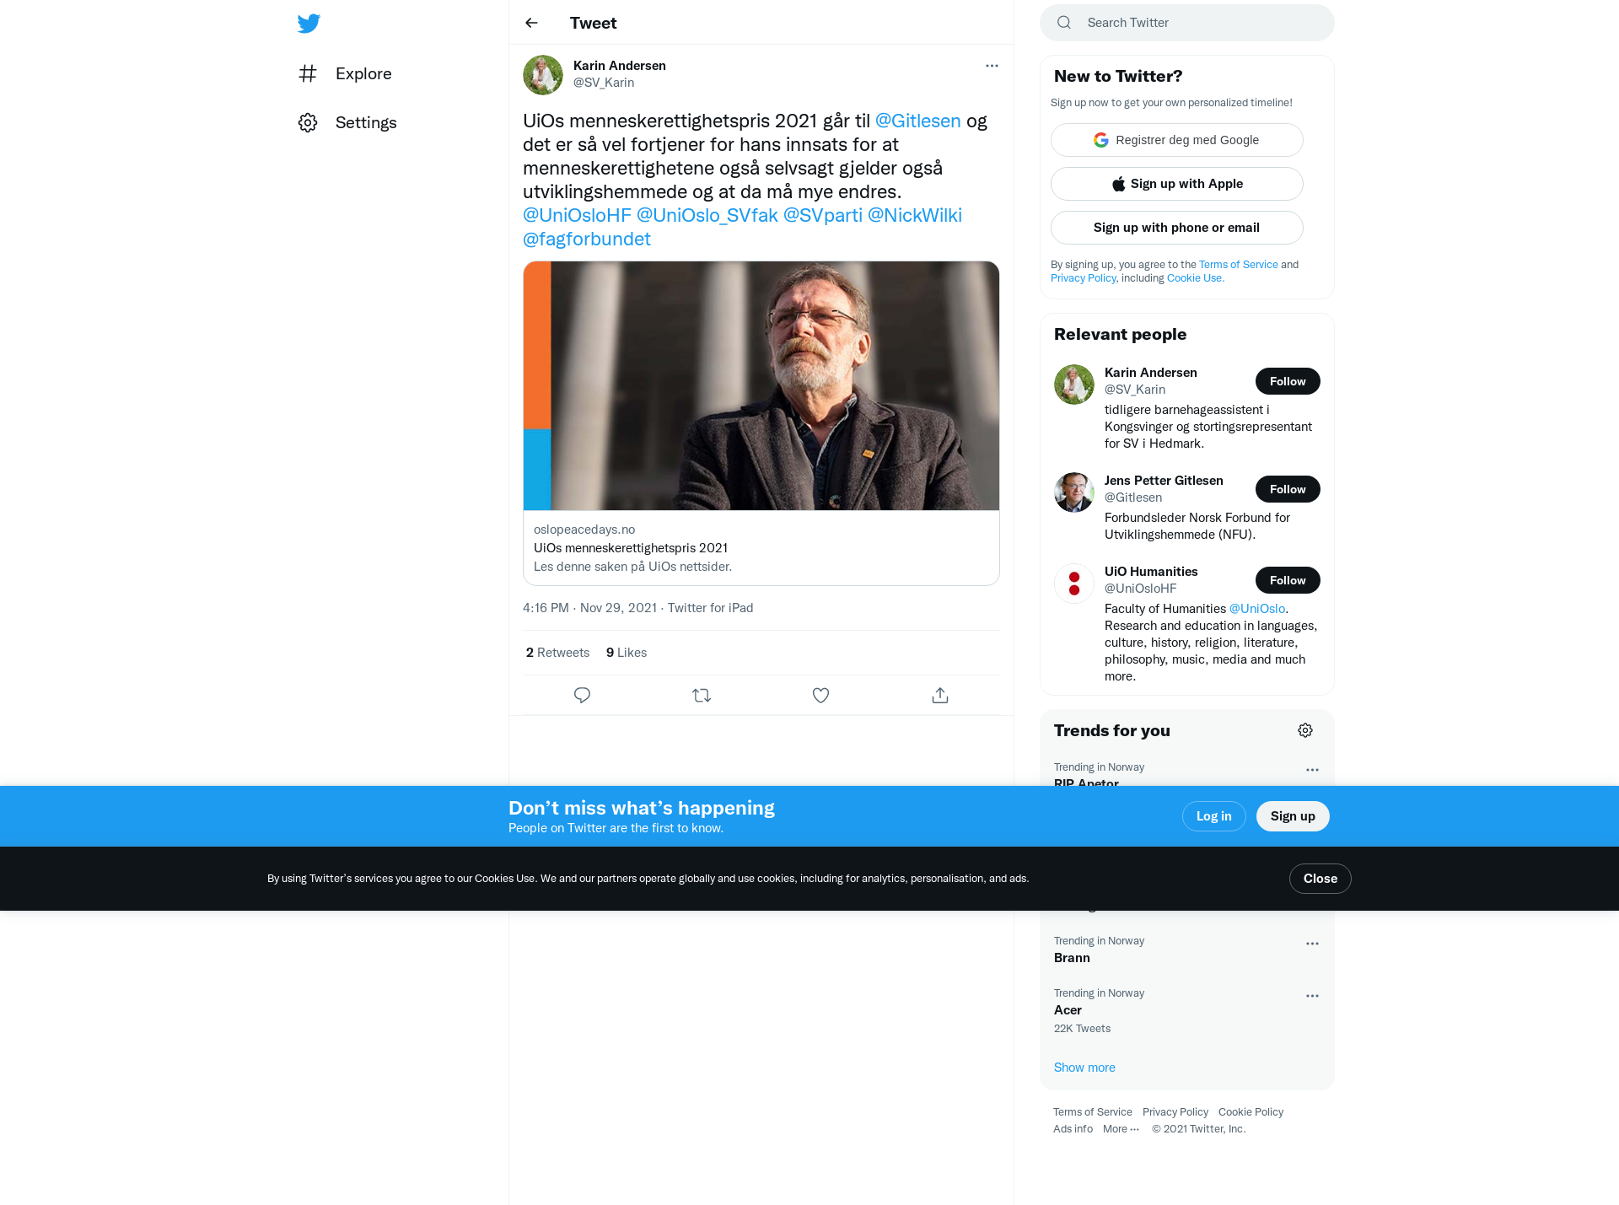Click the Twitter bird logo
The image size is (1619, 1205).
point(309,23)
